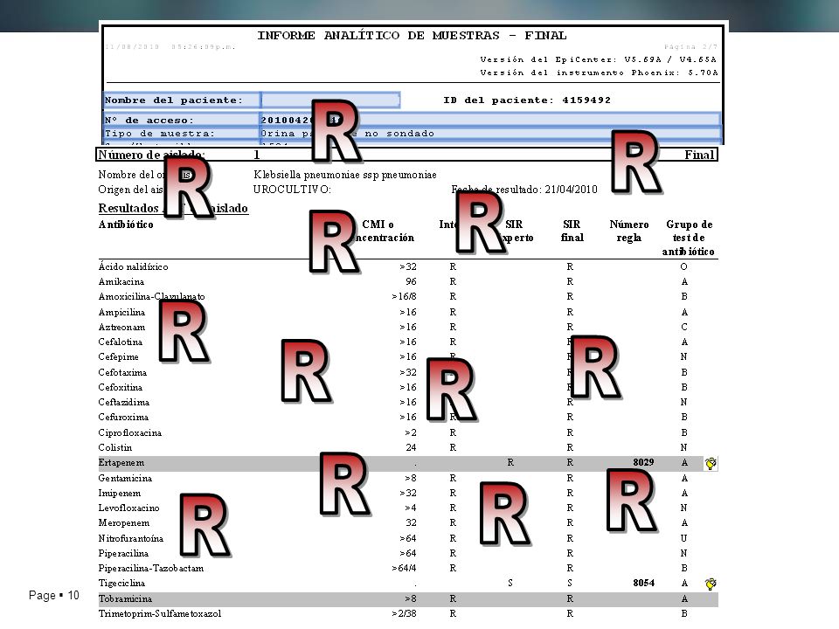This screenshot has width=839, height=629.
Task: Click the 'Meropenem' antibiotic name
Action: point(124,522)
